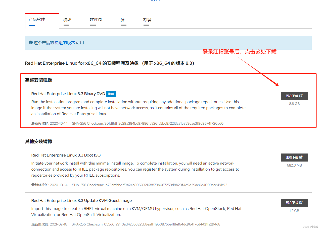Screen dimensions: 322x230
Task: Click 现在下载 for the Boot ISO
Action: coord(293,157)
